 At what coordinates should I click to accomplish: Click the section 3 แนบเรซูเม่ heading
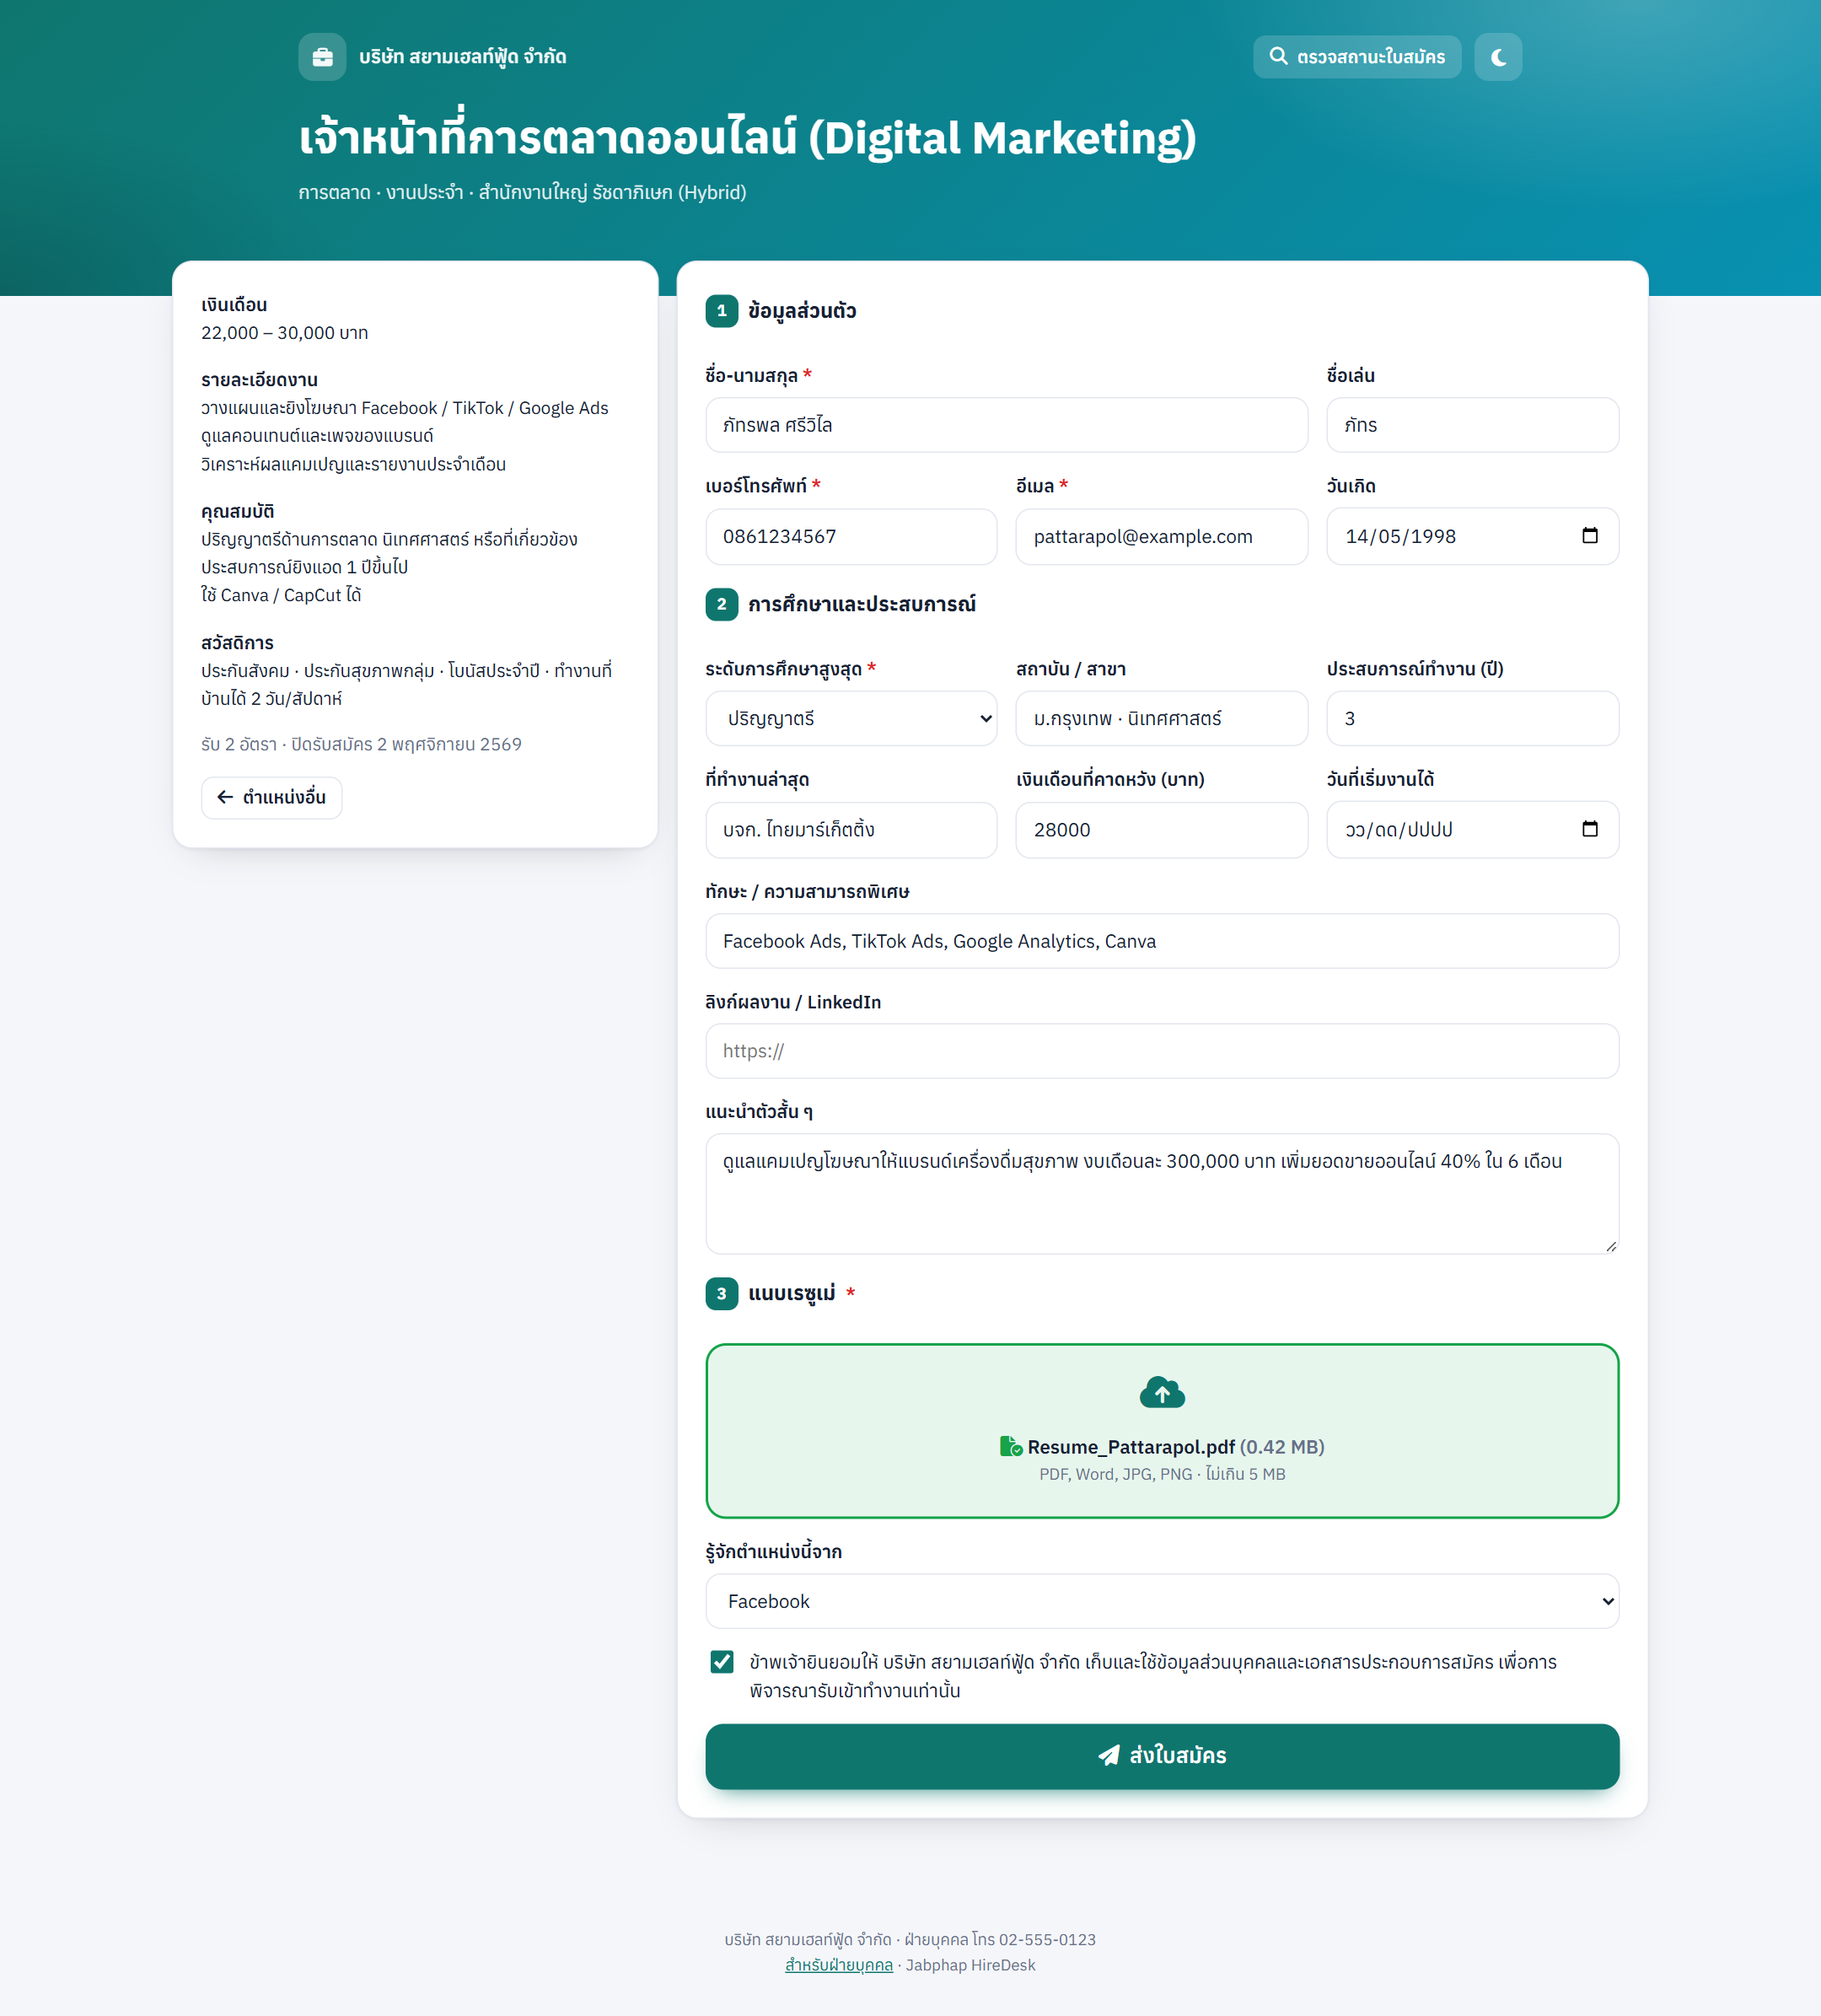(792, 1294)
